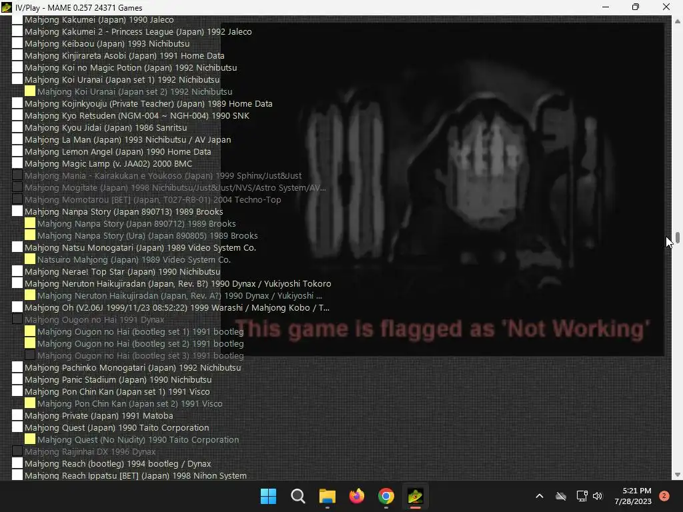The width and height of the screenshot is (683, 512).
Task: Select Mahjong Momotarou [BET] 2004 Techno-Top
Action: (153, 199)
